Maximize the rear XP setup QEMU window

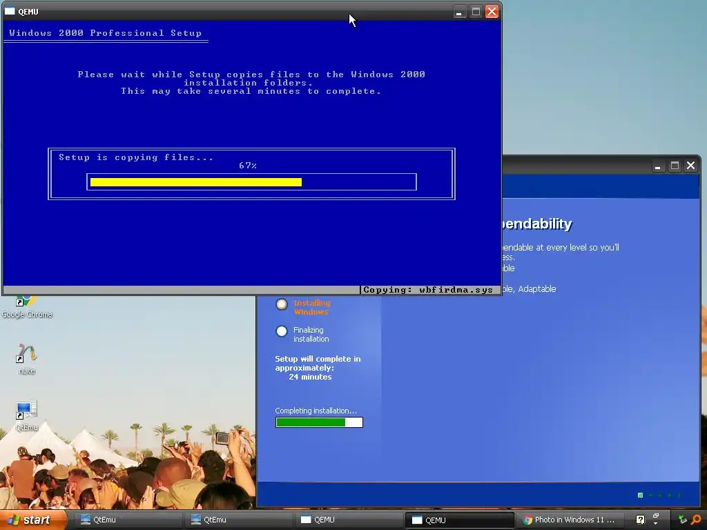point(675,166)
